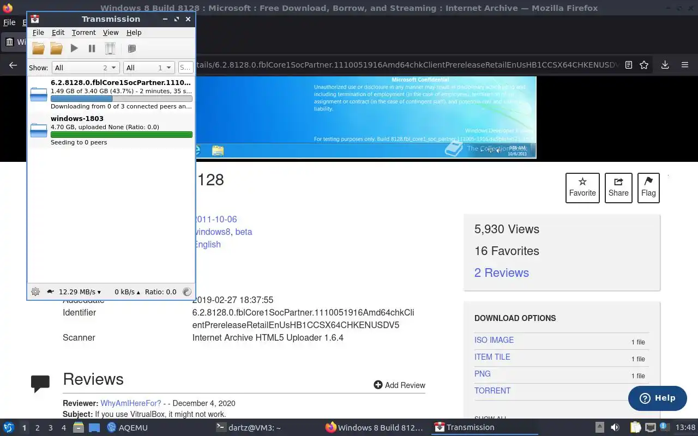
Task: Select the 6.2.8128.0.fblCore1SocPartner torrent row
Action: pos(111,94)
